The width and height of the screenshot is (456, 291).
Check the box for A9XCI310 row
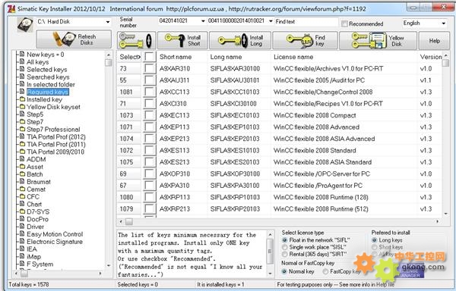150,104
